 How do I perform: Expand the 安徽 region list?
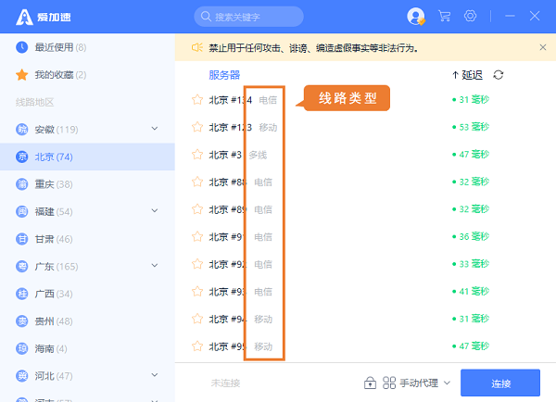point(155,129)
